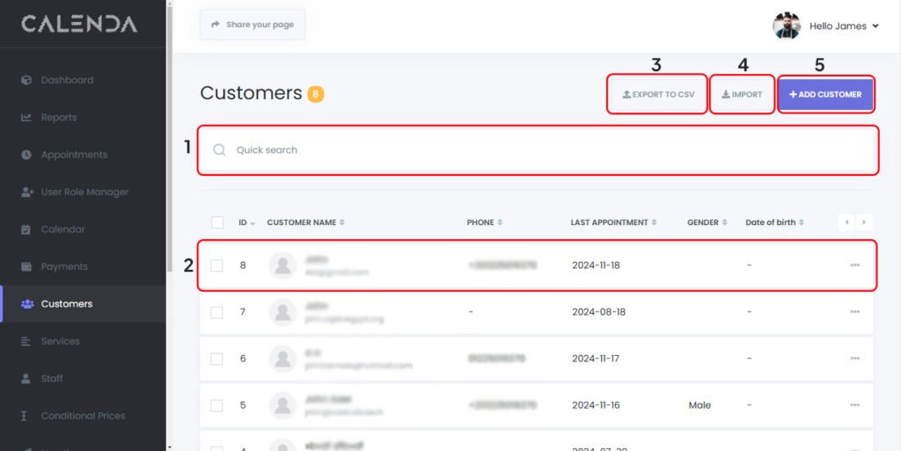This screenshot has width=901, height=451.
Task: Check the box for customer ID 8
Action: (216, 266)
